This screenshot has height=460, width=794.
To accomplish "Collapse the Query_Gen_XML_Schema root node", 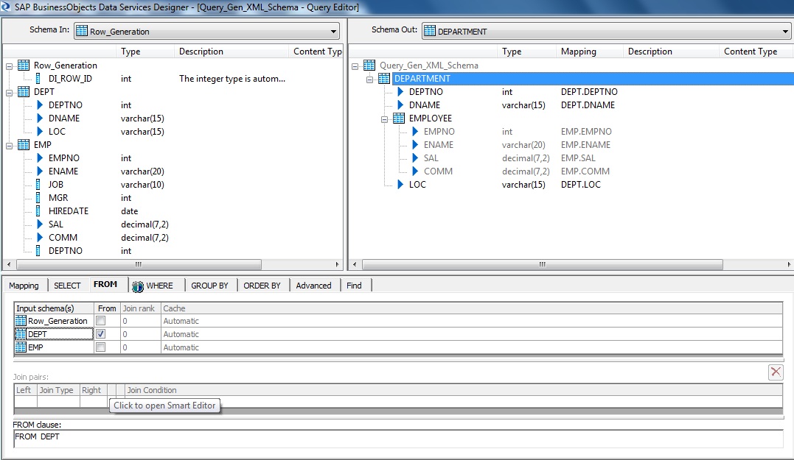I will [355, 66].
